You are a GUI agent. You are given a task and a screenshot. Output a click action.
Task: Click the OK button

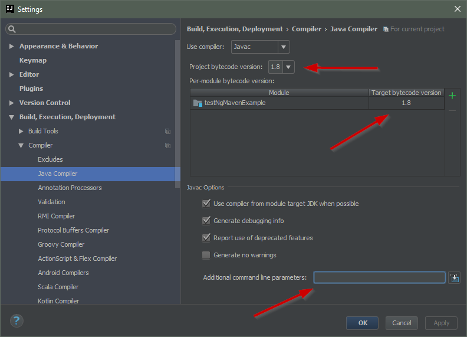point(363,323)
